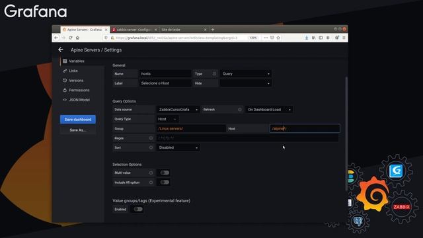423x238 pixels.
Task: Open the page actions three-dots menu
Action: (266, 38)
